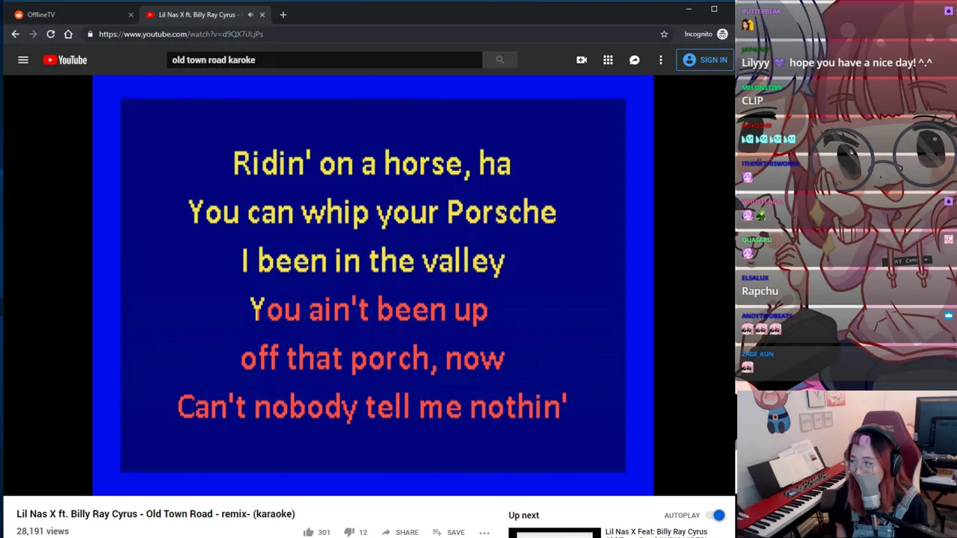Click the browser address bar URL
The width and height of the screenshot is (957, 538).
tap(181, 34)
